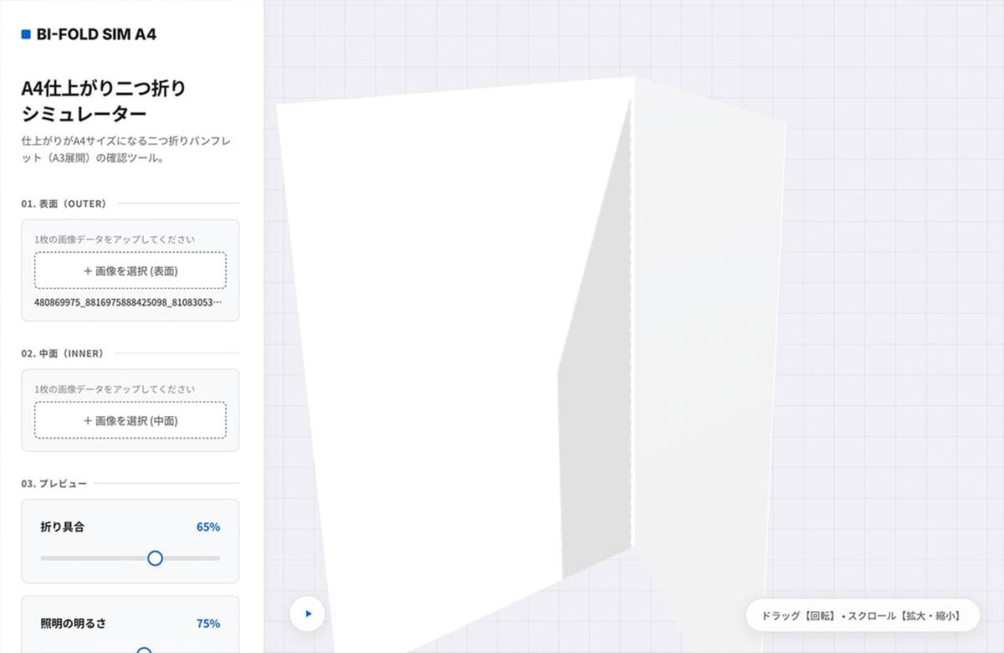Choose image for the inner side (中面)

tap(131, 420)
